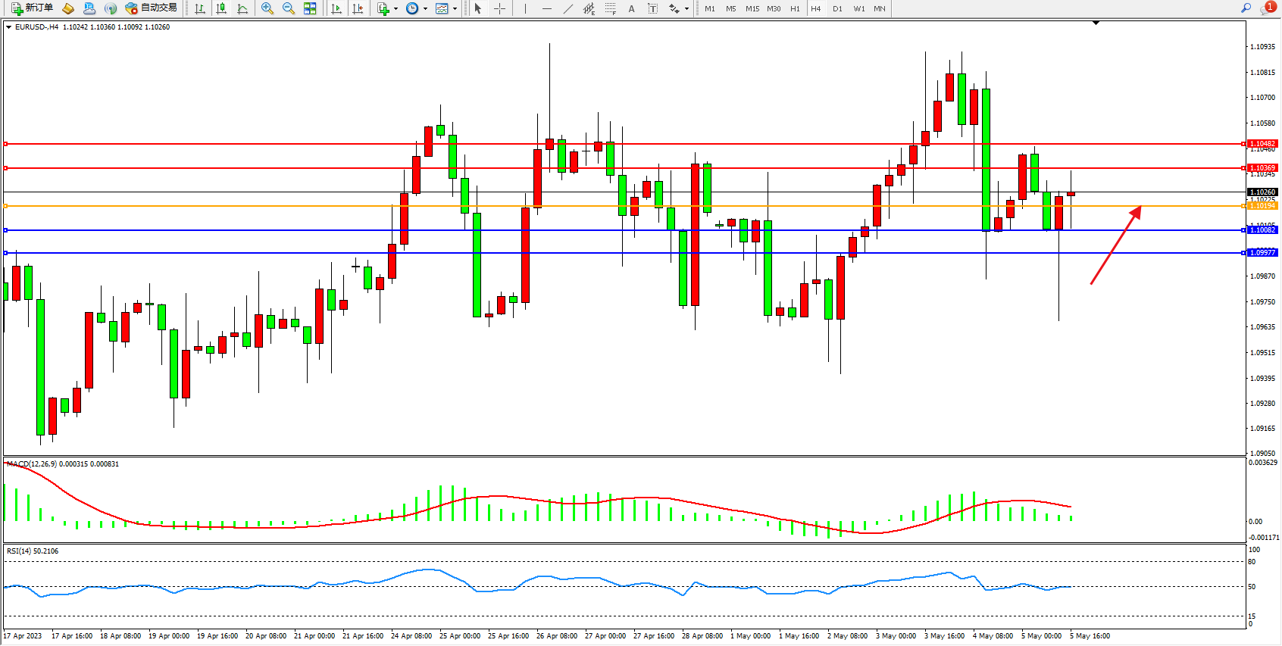Toggle AutoTrading (自动交易) button

(x=151, y=8)
